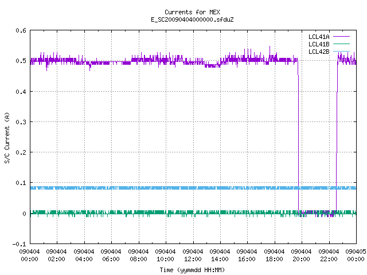
Task: Click the 0.6 y-axis tick value
Action: tap(21, 30)
